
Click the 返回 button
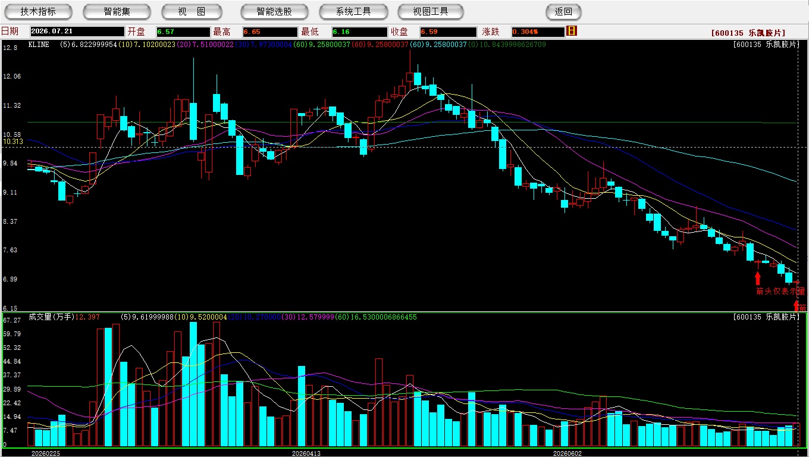click(x=563, y=11)
